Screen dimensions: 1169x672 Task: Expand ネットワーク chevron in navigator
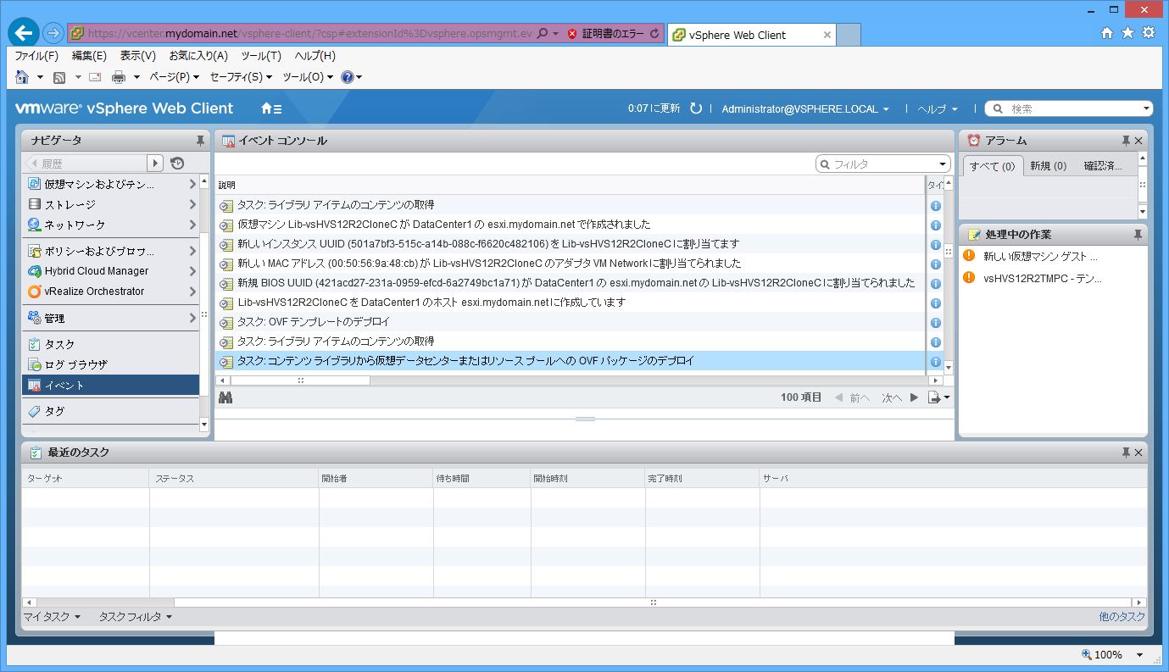(x=192, y=225)
